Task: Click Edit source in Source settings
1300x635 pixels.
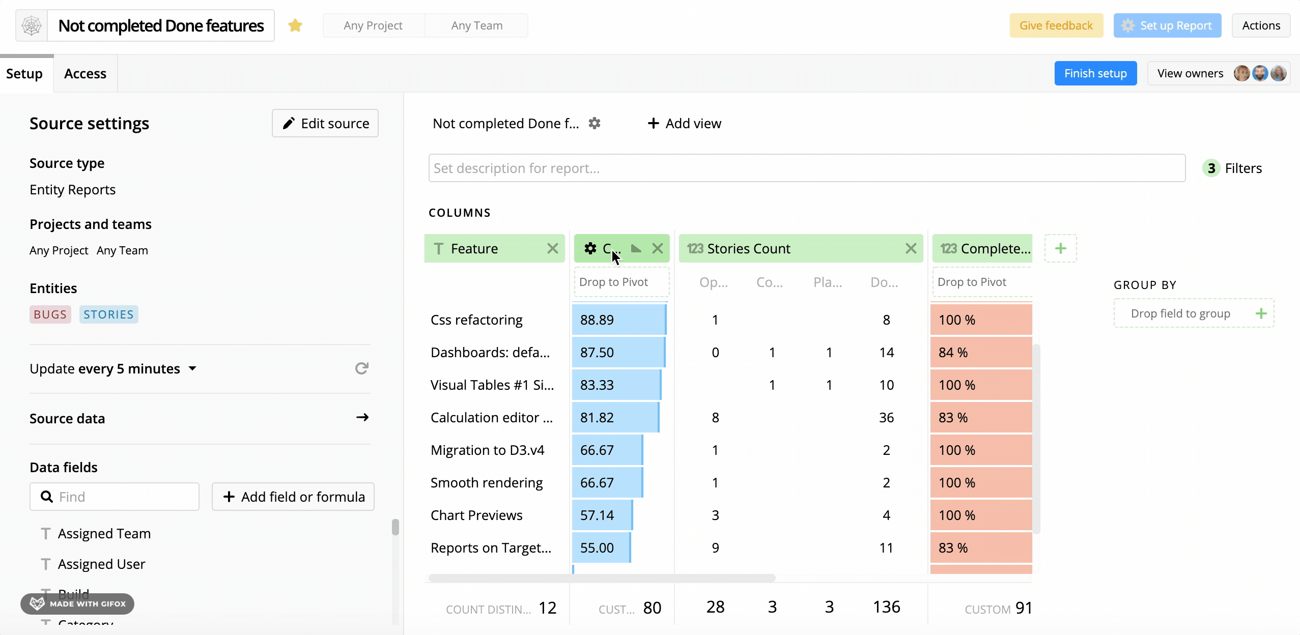Action: [x=325, y=123]
